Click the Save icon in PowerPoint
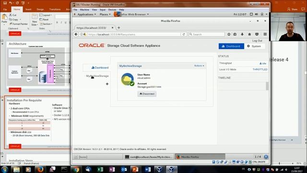 [x=5, y=3]
